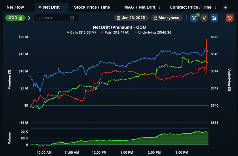Click the 3:00 PM time axis label
Screen dimensions: 238x156
(182, 152)
